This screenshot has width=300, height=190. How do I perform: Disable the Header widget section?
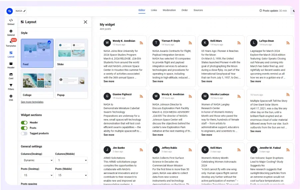pos(24,122)
